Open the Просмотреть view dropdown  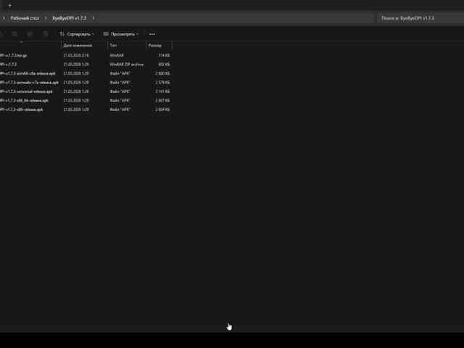click(121, 34)
